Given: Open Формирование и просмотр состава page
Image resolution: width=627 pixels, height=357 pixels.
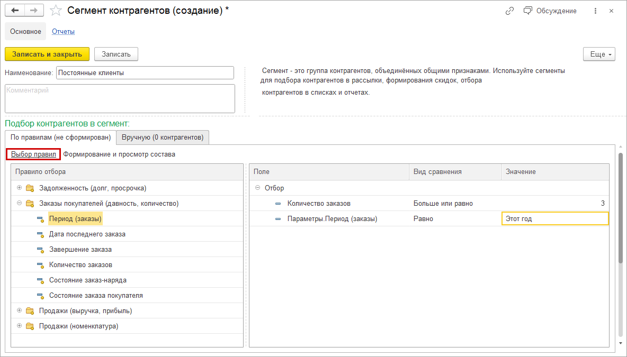Looking at the screenshot, I should click(x=119, y=154).
